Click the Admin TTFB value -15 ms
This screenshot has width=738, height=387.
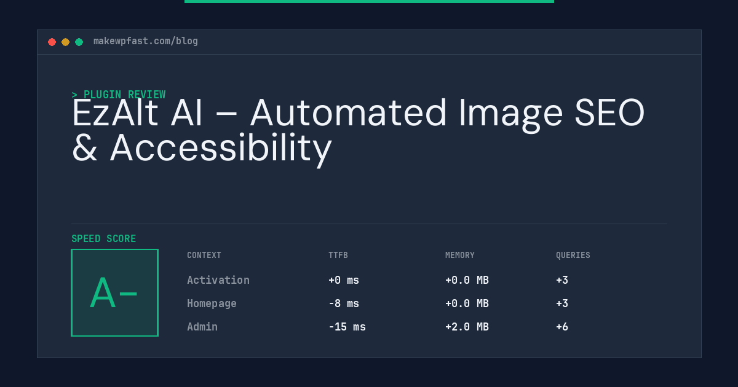click(347, 327)
